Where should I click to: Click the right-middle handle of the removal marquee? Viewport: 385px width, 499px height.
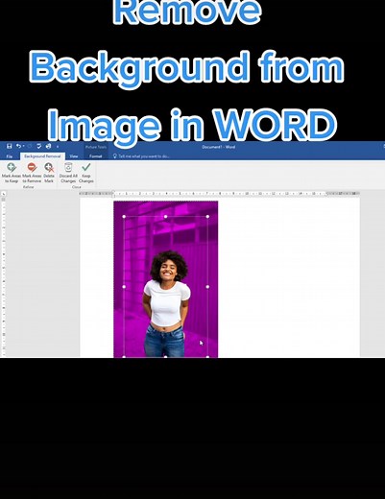tap(207, 287)
